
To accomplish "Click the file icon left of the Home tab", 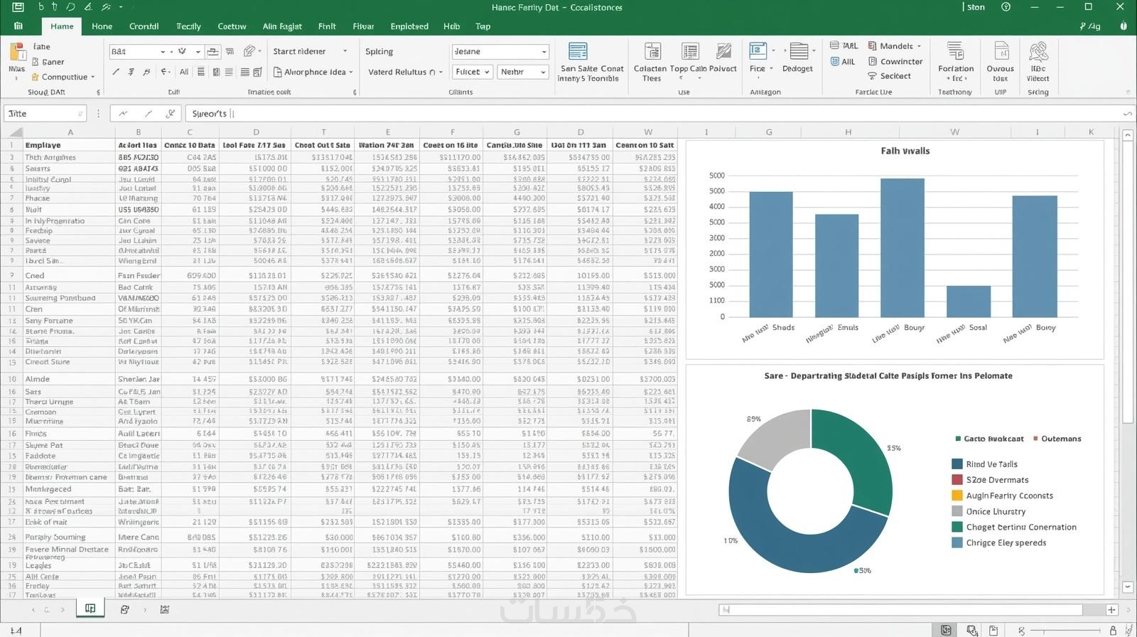I will coord(18,26).
